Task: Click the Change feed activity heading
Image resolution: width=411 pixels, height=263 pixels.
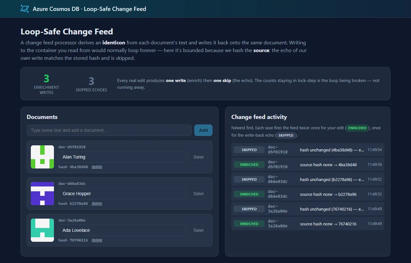Action: point(259,117)
